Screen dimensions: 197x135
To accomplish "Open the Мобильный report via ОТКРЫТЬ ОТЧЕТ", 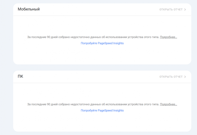I will point(171,10).
